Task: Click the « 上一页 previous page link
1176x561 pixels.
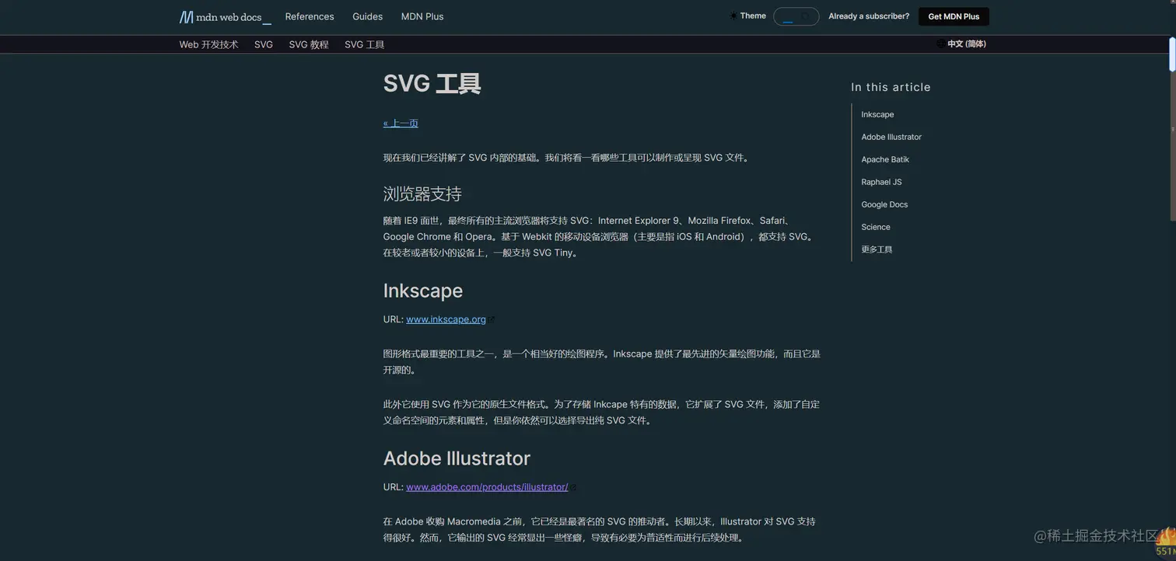Action: pyautogui.click(x=401, y=123)
